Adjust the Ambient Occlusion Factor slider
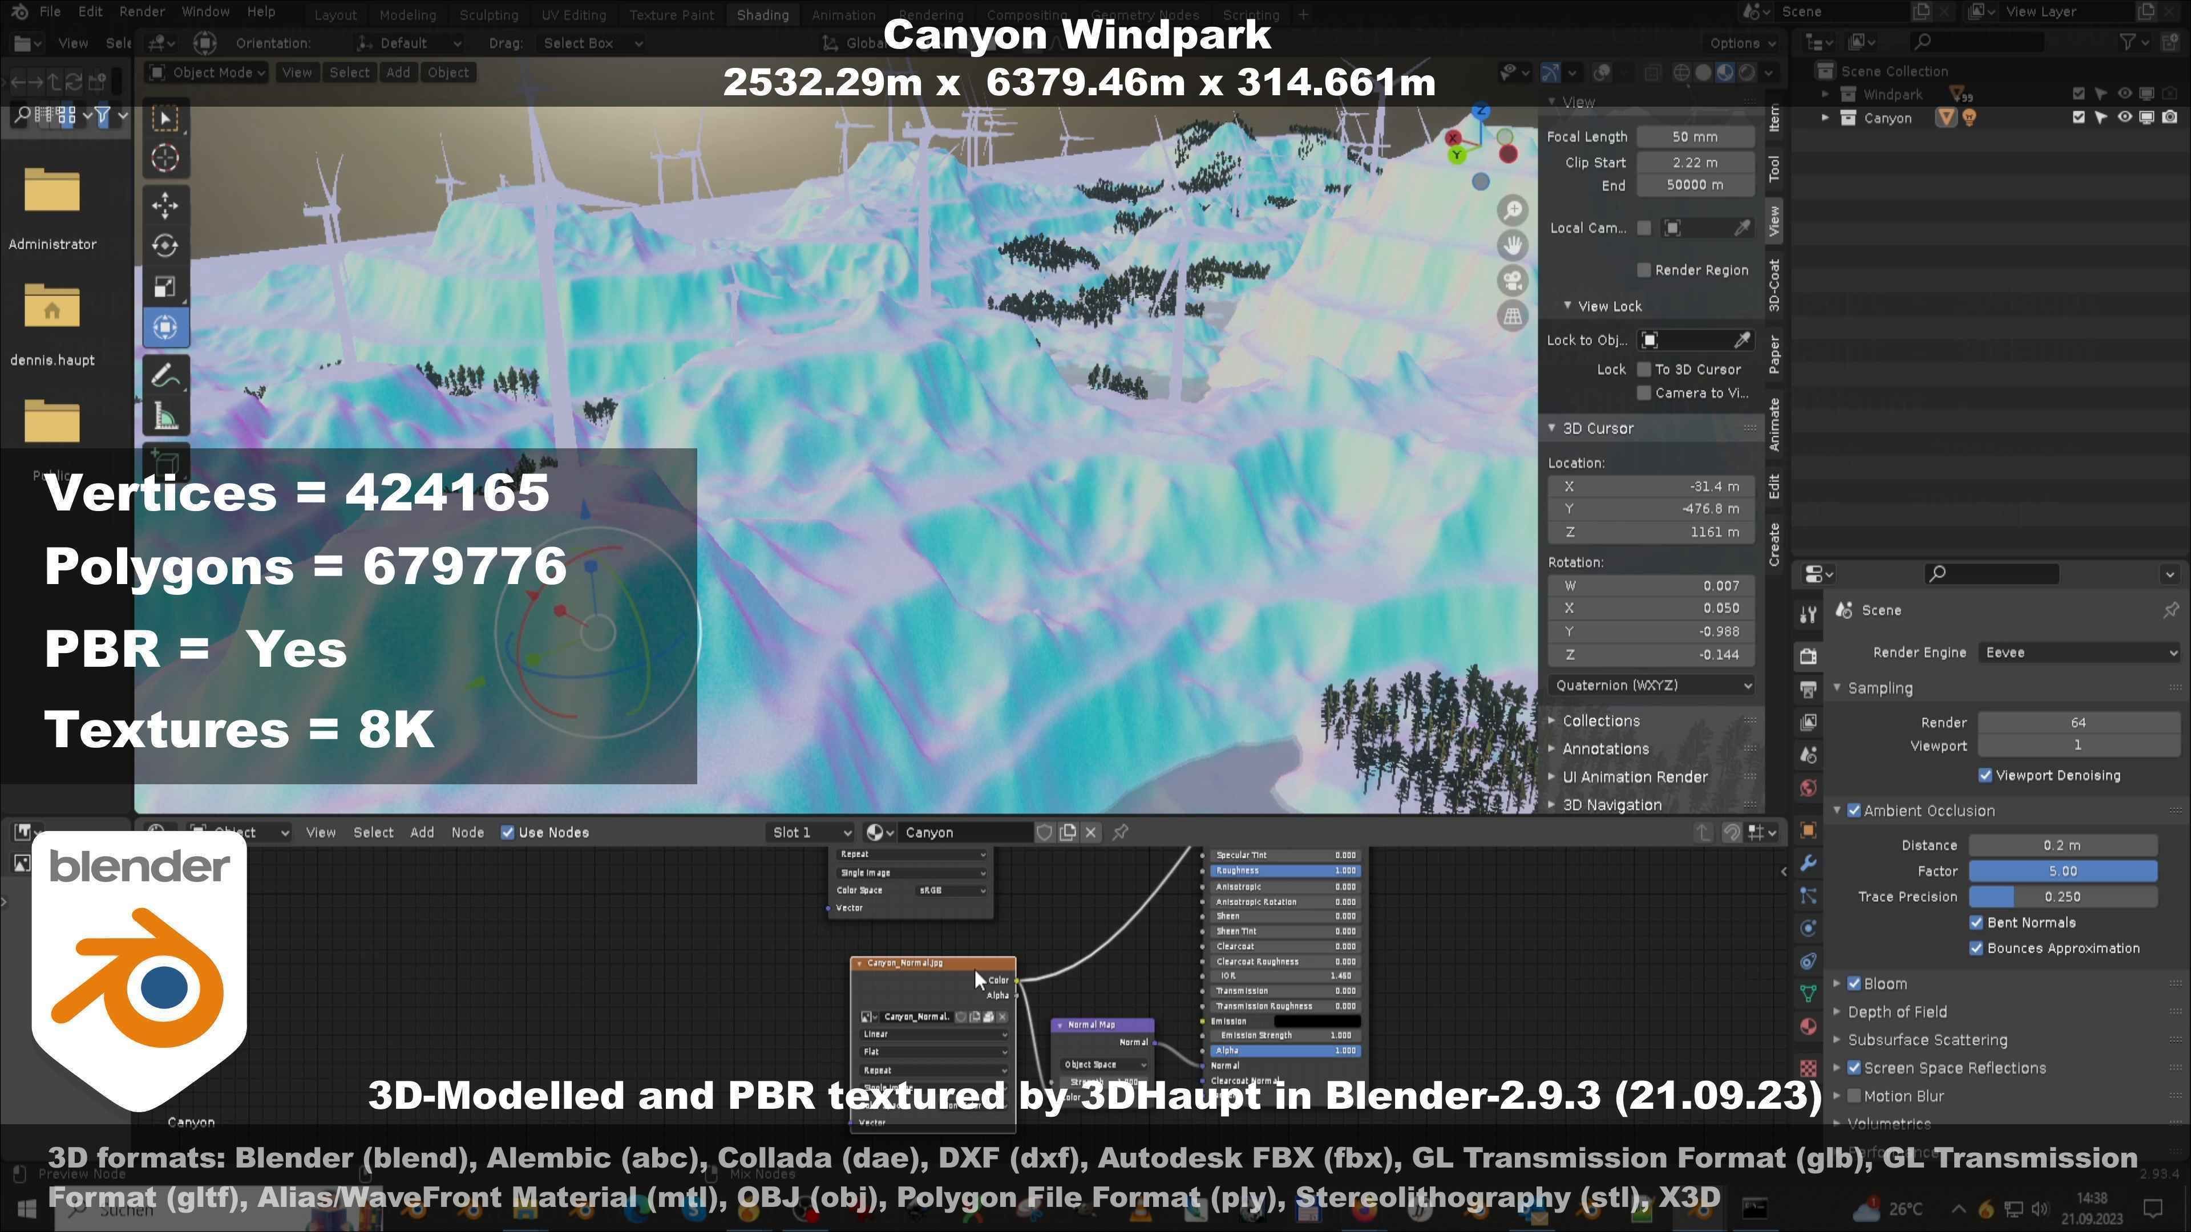 click(x=2063, y=870)
